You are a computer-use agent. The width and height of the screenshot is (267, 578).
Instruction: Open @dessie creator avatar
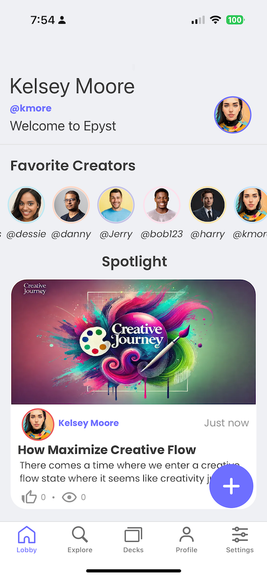point(26,205)
